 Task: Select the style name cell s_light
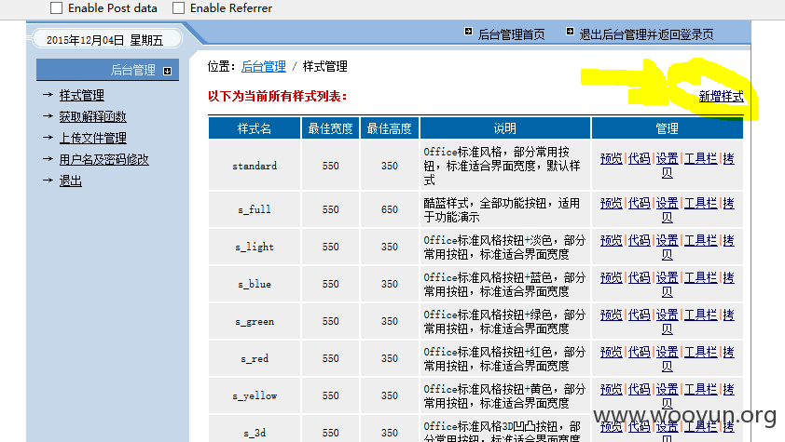[255, 247]
